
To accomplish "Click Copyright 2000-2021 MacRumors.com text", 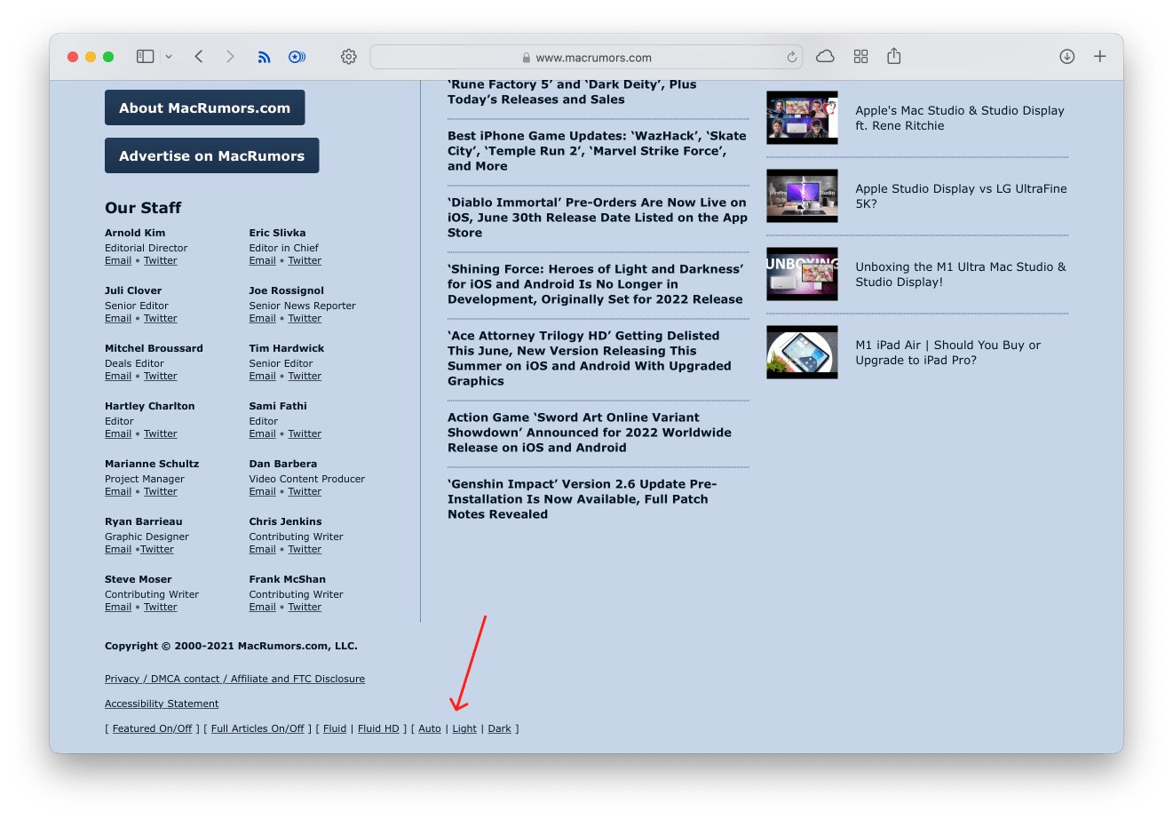I will click(x=231, y=646).
